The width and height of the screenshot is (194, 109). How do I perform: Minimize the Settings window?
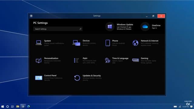pyautogui.click(x=147, y=16)
